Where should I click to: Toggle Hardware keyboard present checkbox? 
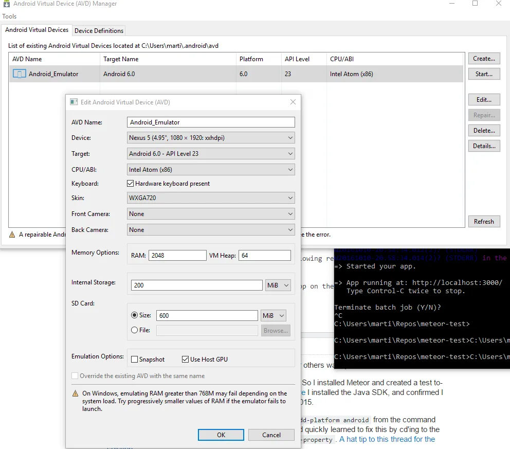[x=131, y=184]
